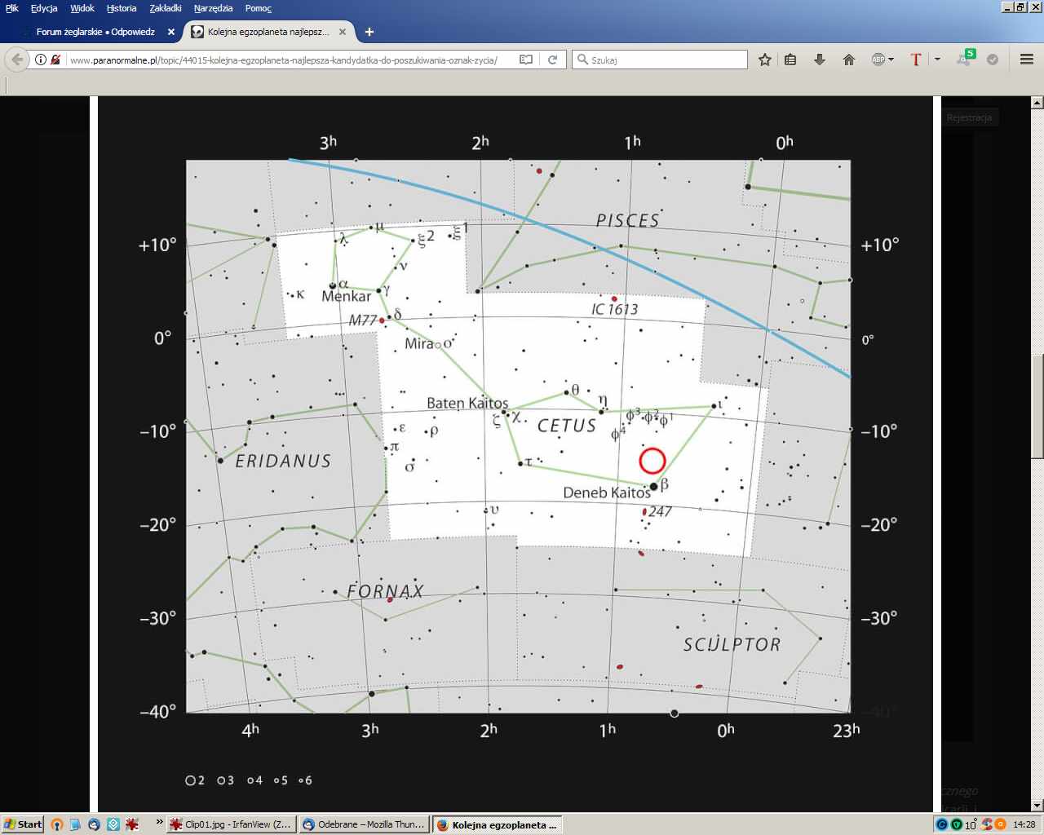The width and height of the screenshot is (1044, 835).
Task: Expand hidden quick launch icons chevron
Action: pos(159,823)
